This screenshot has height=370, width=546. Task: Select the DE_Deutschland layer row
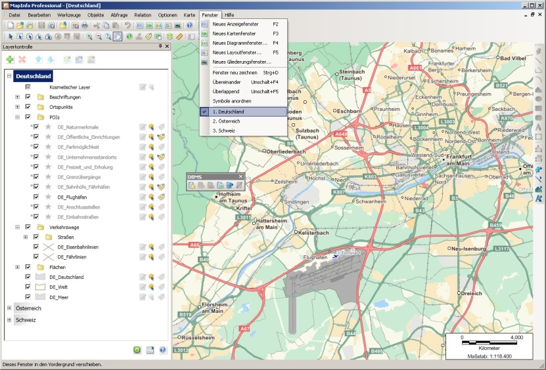(66, 277)
